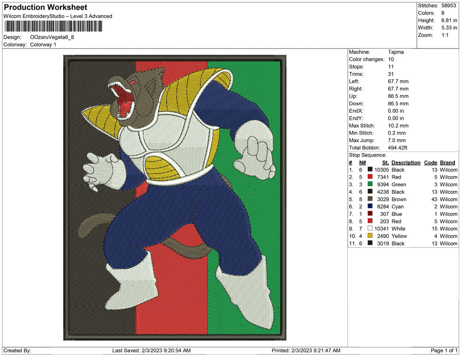Click the Width value 5.33 in
Image resolution: width=461 pixels, height=355 pixels.
(449, 27)
